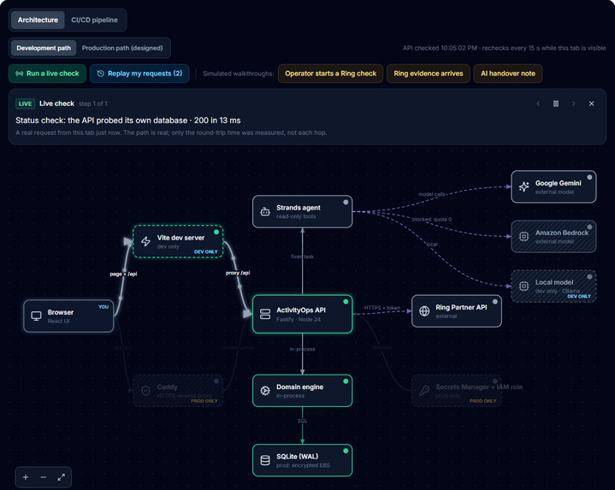615x490 pixels.
Task: Select the Development path view
Action: [x=44, y=48]
